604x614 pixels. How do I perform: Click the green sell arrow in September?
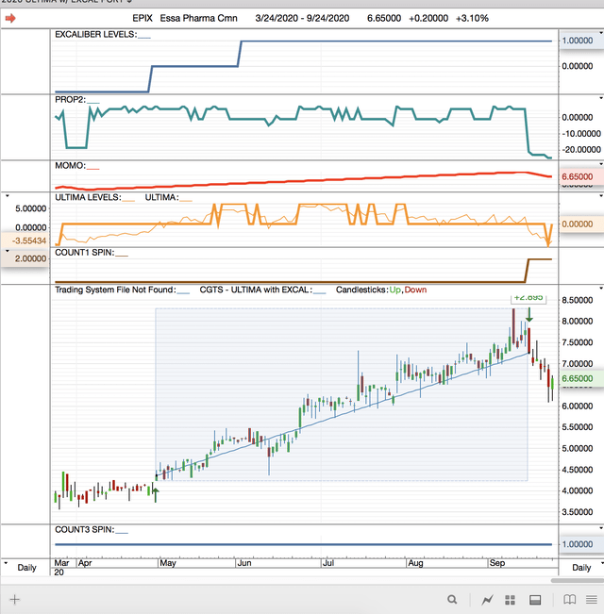coord(529,315)
